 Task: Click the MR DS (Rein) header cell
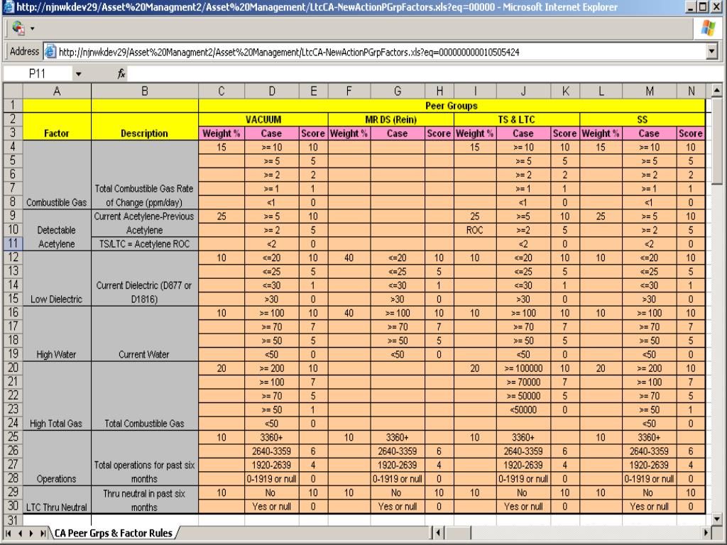(391, 119)
